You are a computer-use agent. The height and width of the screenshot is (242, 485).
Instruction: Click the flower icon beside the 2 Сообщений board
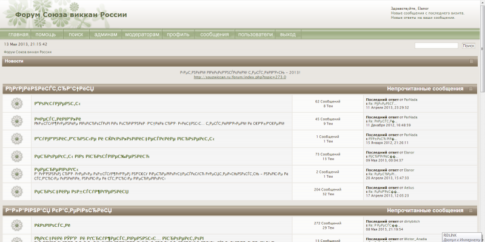(17, 174)
